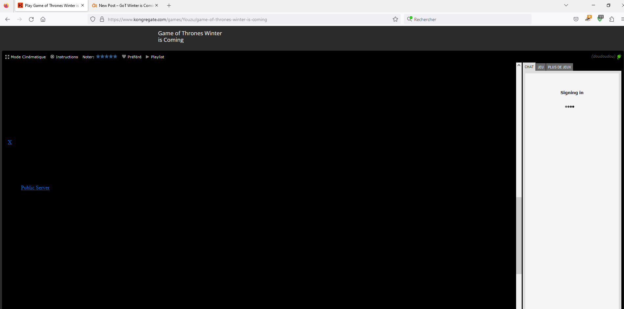
Task: Rate the game five stars
Action: (x=115, y=57)
